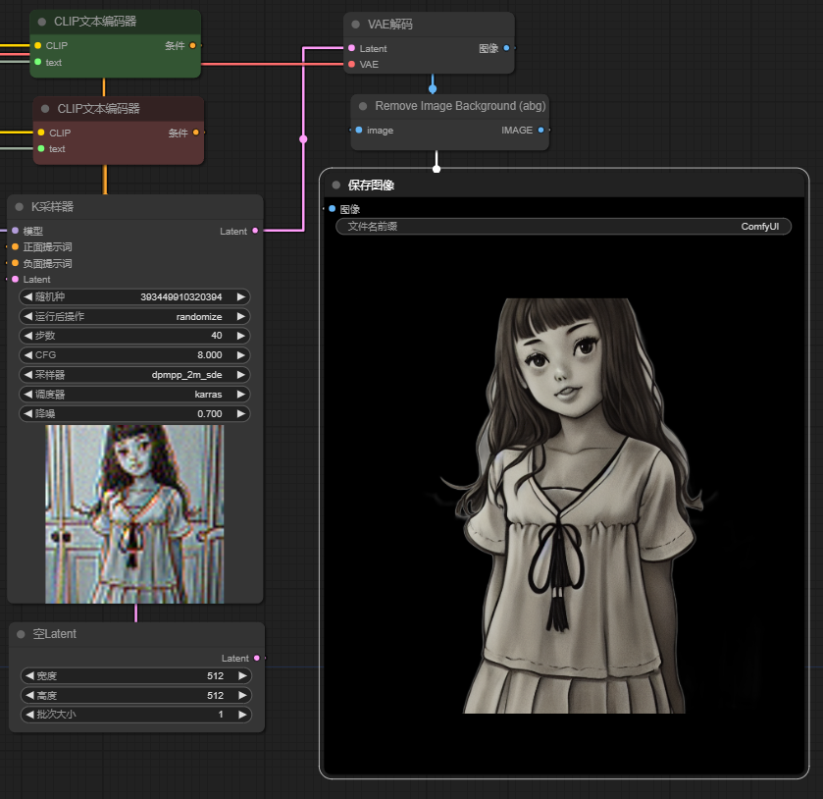Click the VAE input socket on VAE解码
823x799 pixels.
[351, 64]
